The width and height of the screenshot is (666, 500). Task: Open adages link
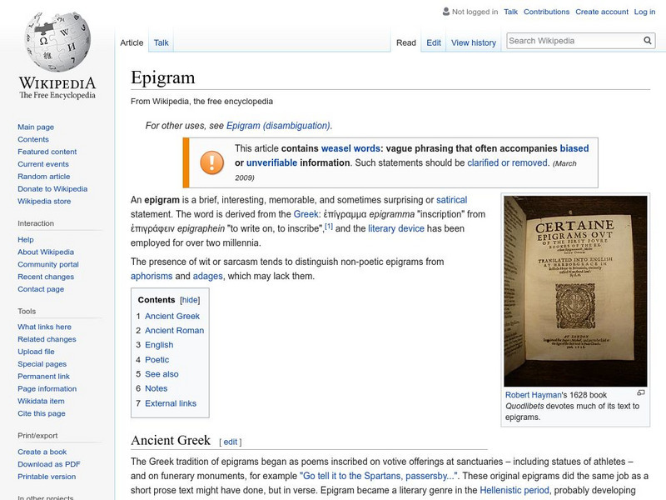click(207, 277)
